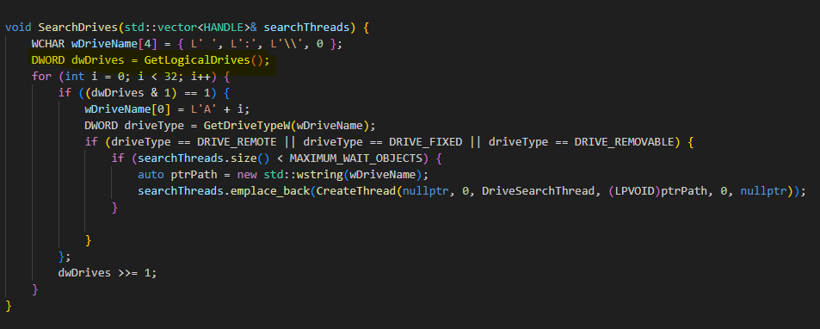Click the CreateThread call
820x329 pixels.
click(x=355, y=191)
